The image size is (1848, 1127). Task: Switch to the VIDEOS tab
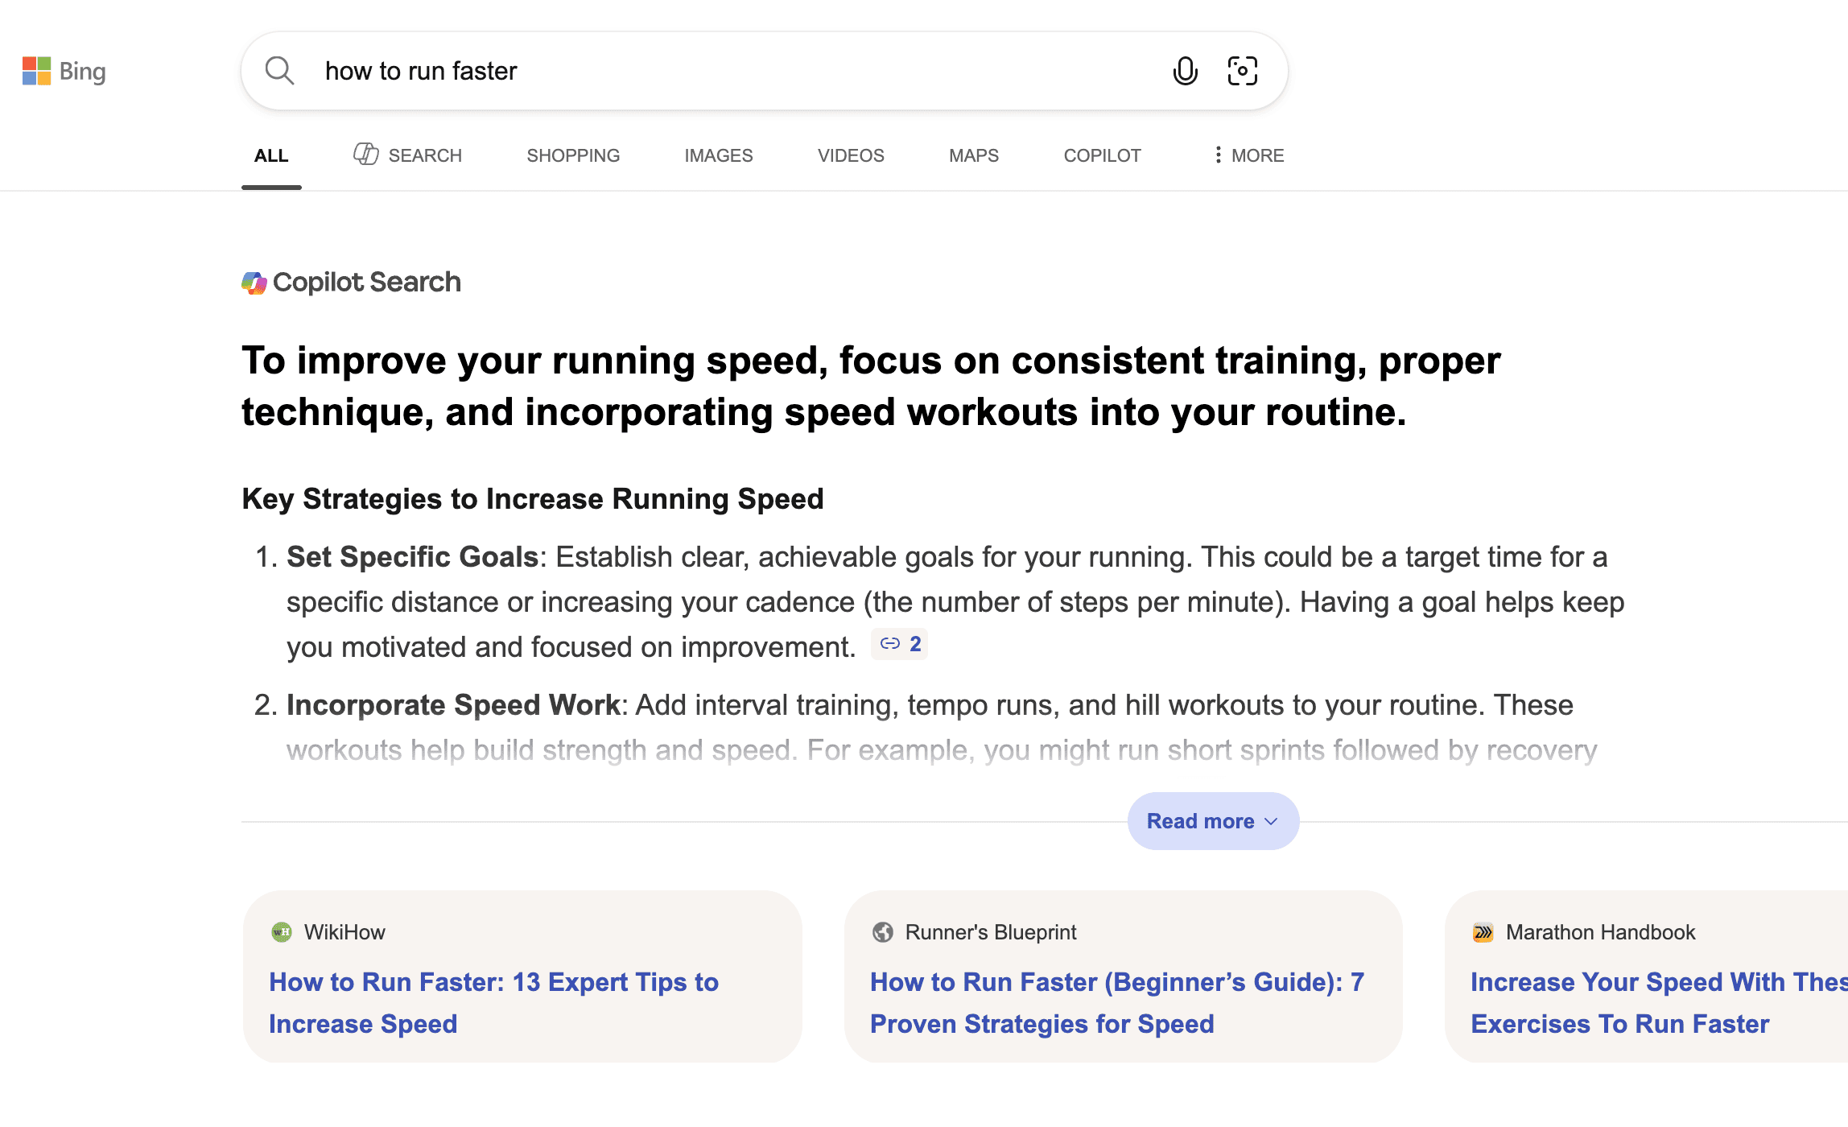(x=850, y=155)
